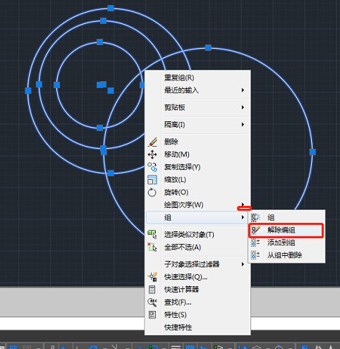The height and width of the screenshot is (349, 340).
Task: Expand the 剪贴板 submenu arrow
Action: tap(243, 107)
